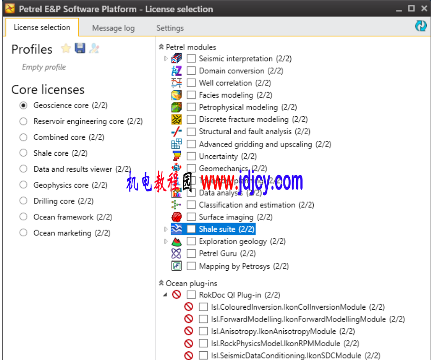The image size is (434, 360).
Task: Select the Ocean framework radio button
Action: 23,217
